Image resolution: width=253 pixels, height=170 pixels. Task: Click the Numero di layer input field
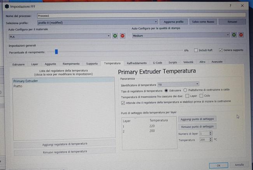tap(204, 133)
